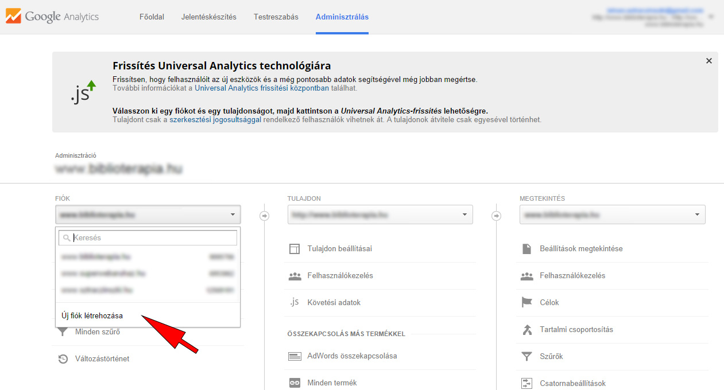Choose Új fiók létrehozása
The image size is (724, 390).
92,315
